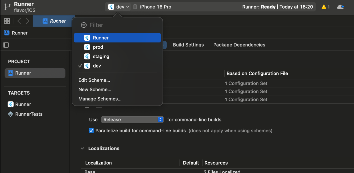Click the blue icon of PROJECT Runner

(11, 73)
